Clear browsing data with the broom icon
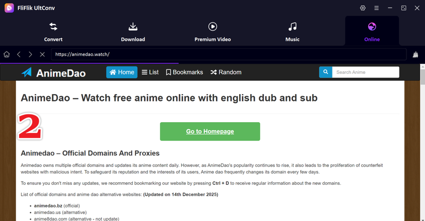The image size is (425, 221). click(415, 55)
